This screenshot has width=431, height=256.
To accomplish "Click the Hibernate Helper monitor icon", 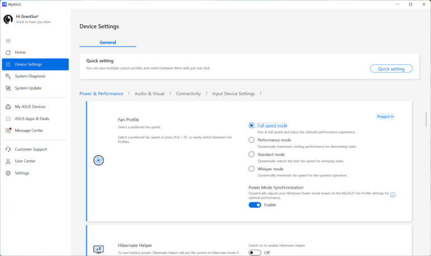I will click(99, 249).
